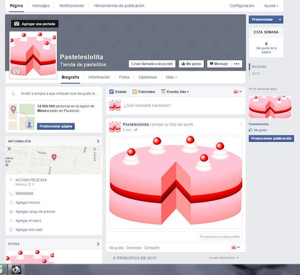Click Agregar una portada button
The width and height of the screenshot is (300, 275).
point(35,24)
